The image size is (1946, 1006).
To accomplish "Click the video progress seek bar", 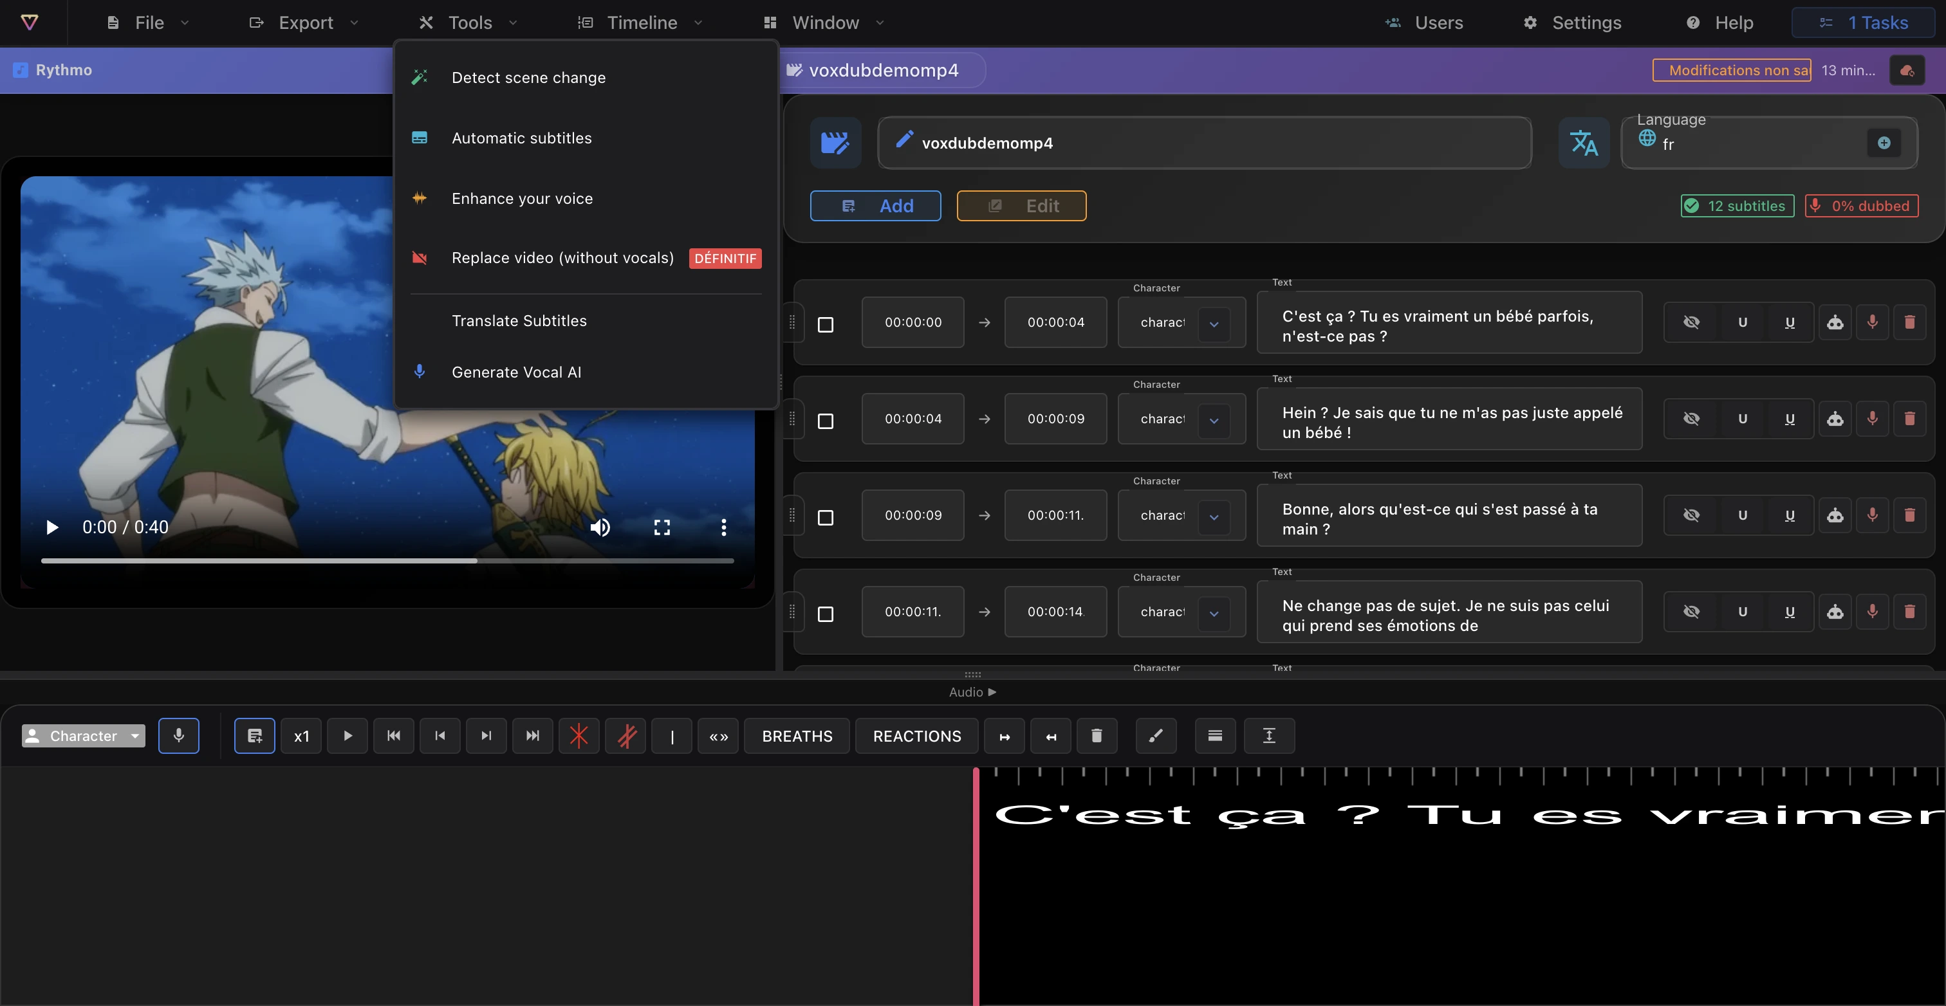I will [387, 560].
